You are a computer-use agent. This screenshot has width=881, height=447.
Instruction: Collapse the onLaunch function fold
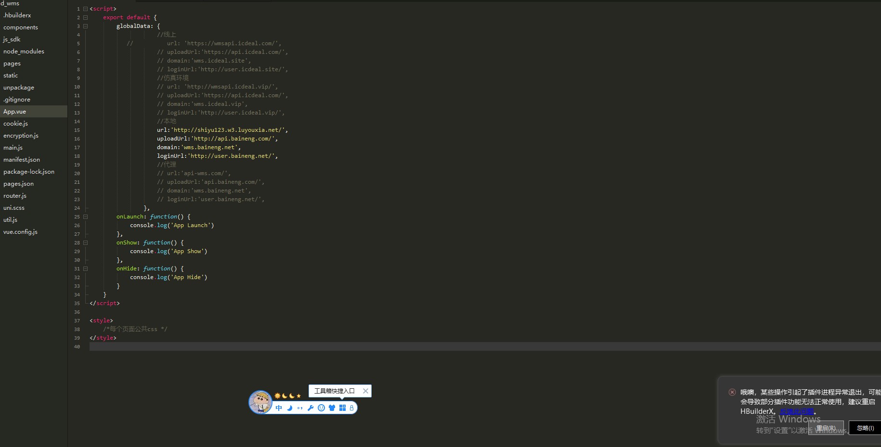(85, 217)
